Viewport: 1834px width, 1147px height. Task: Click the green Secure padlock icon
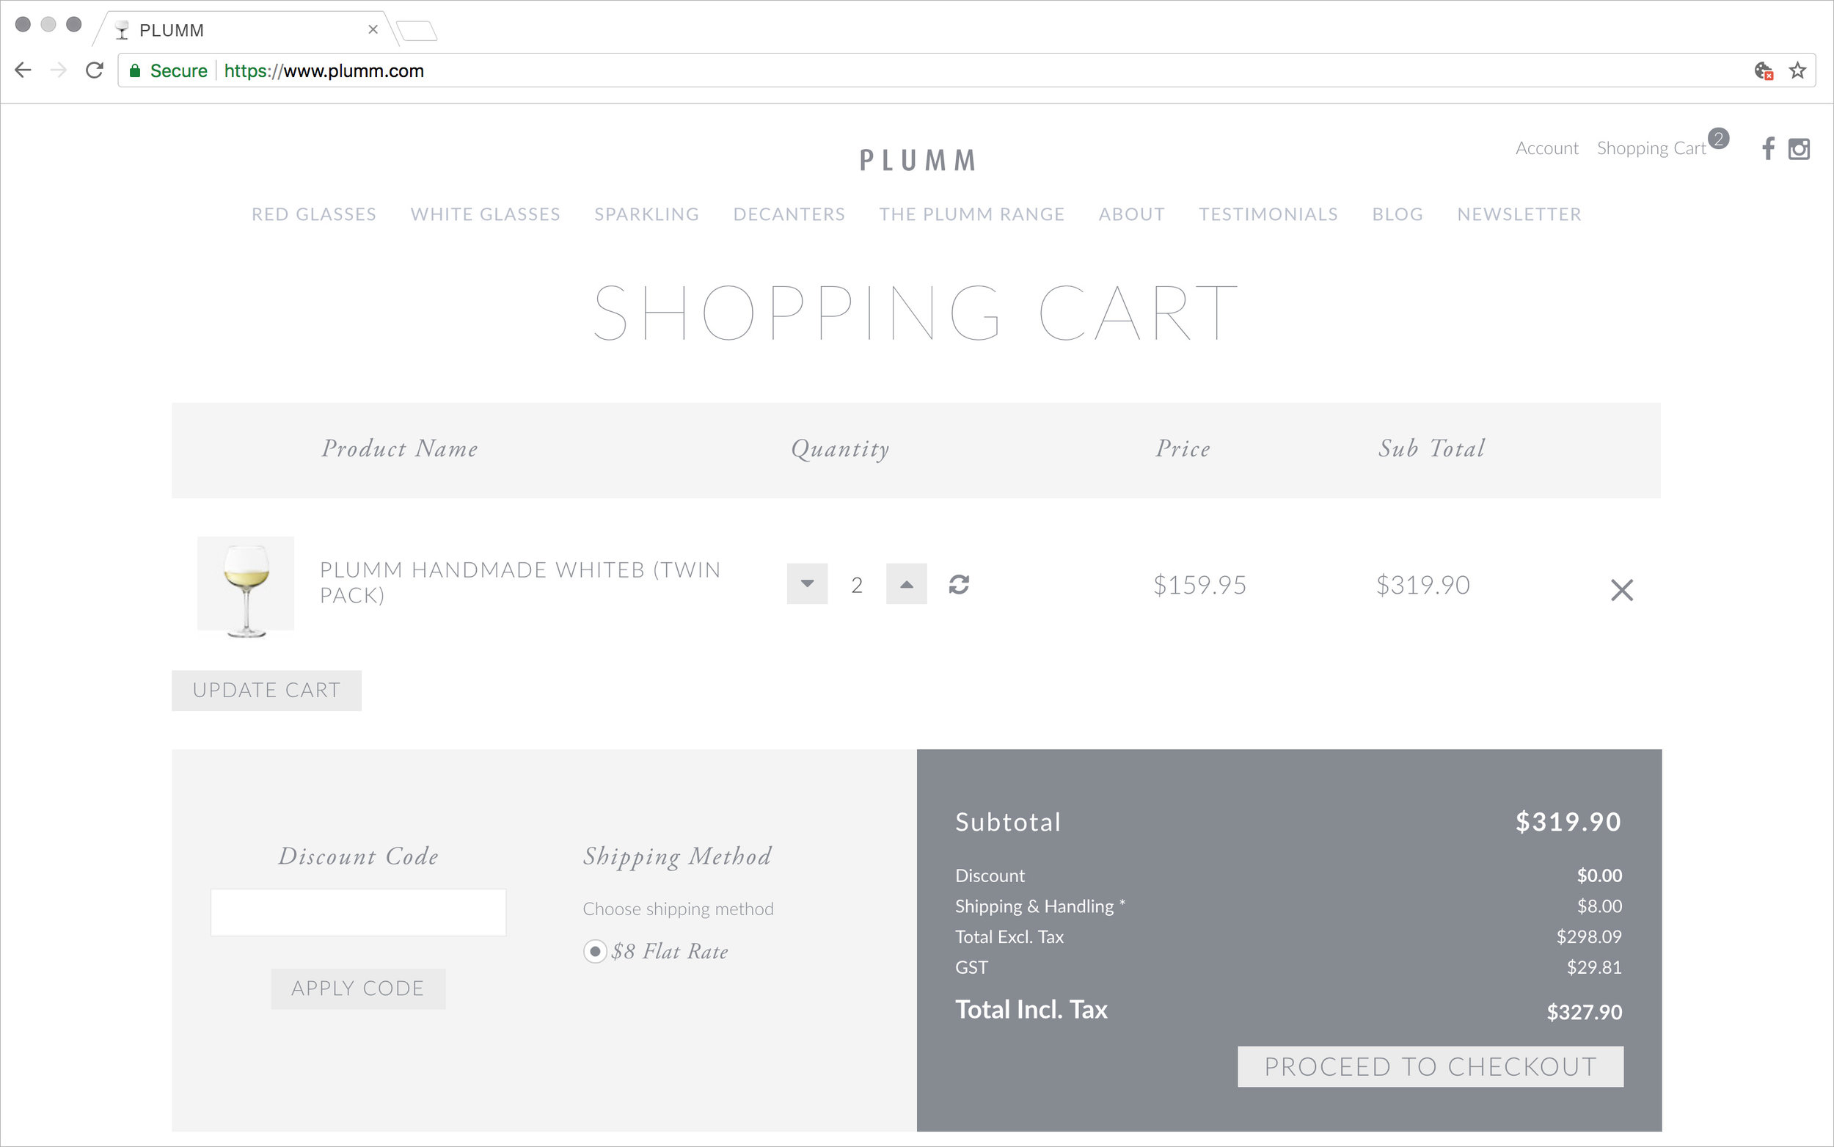(135, 70)
